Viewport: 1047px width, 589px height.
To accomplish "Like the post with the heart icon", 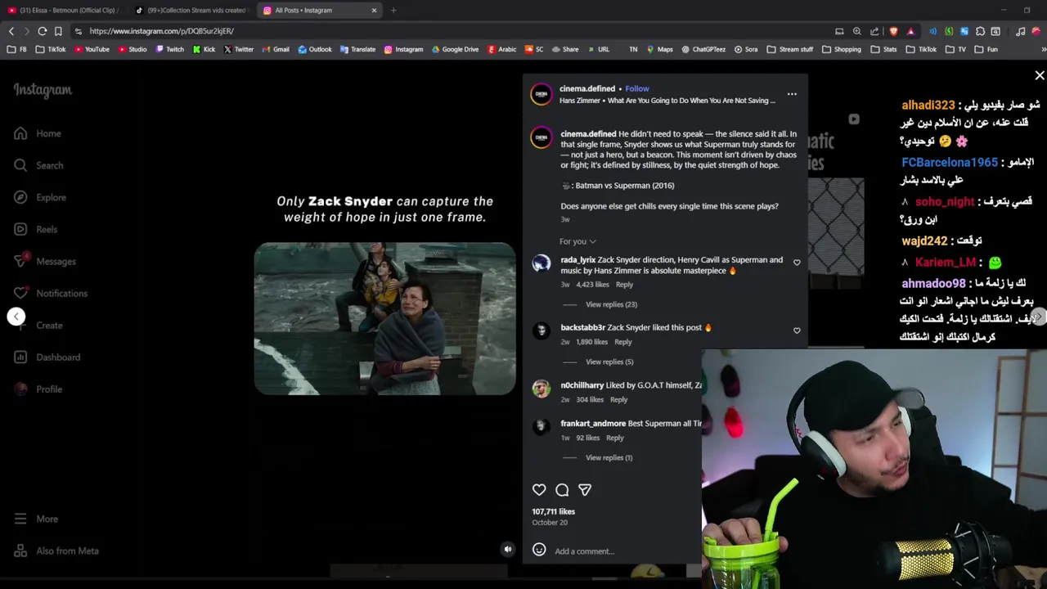I will pos(539,489).
